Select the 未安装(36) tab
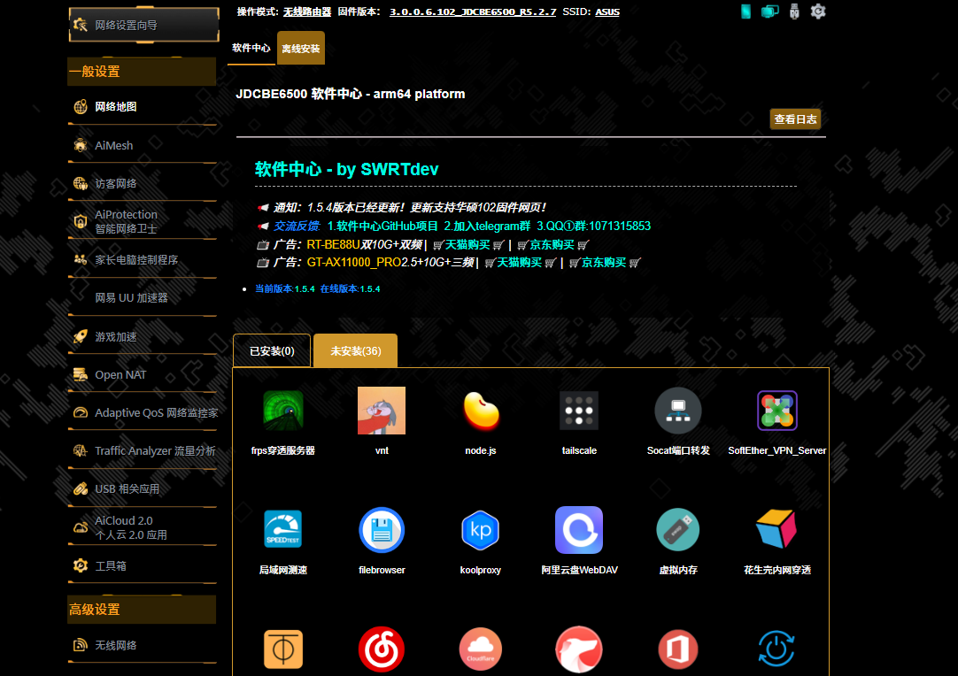The height and width of the screenshot is (676, 958). [356, 351]
